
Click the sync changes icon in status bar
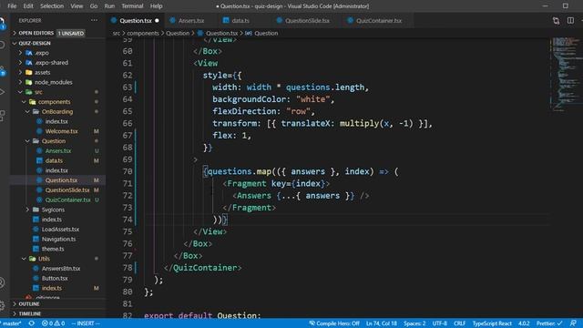point(32,323)
